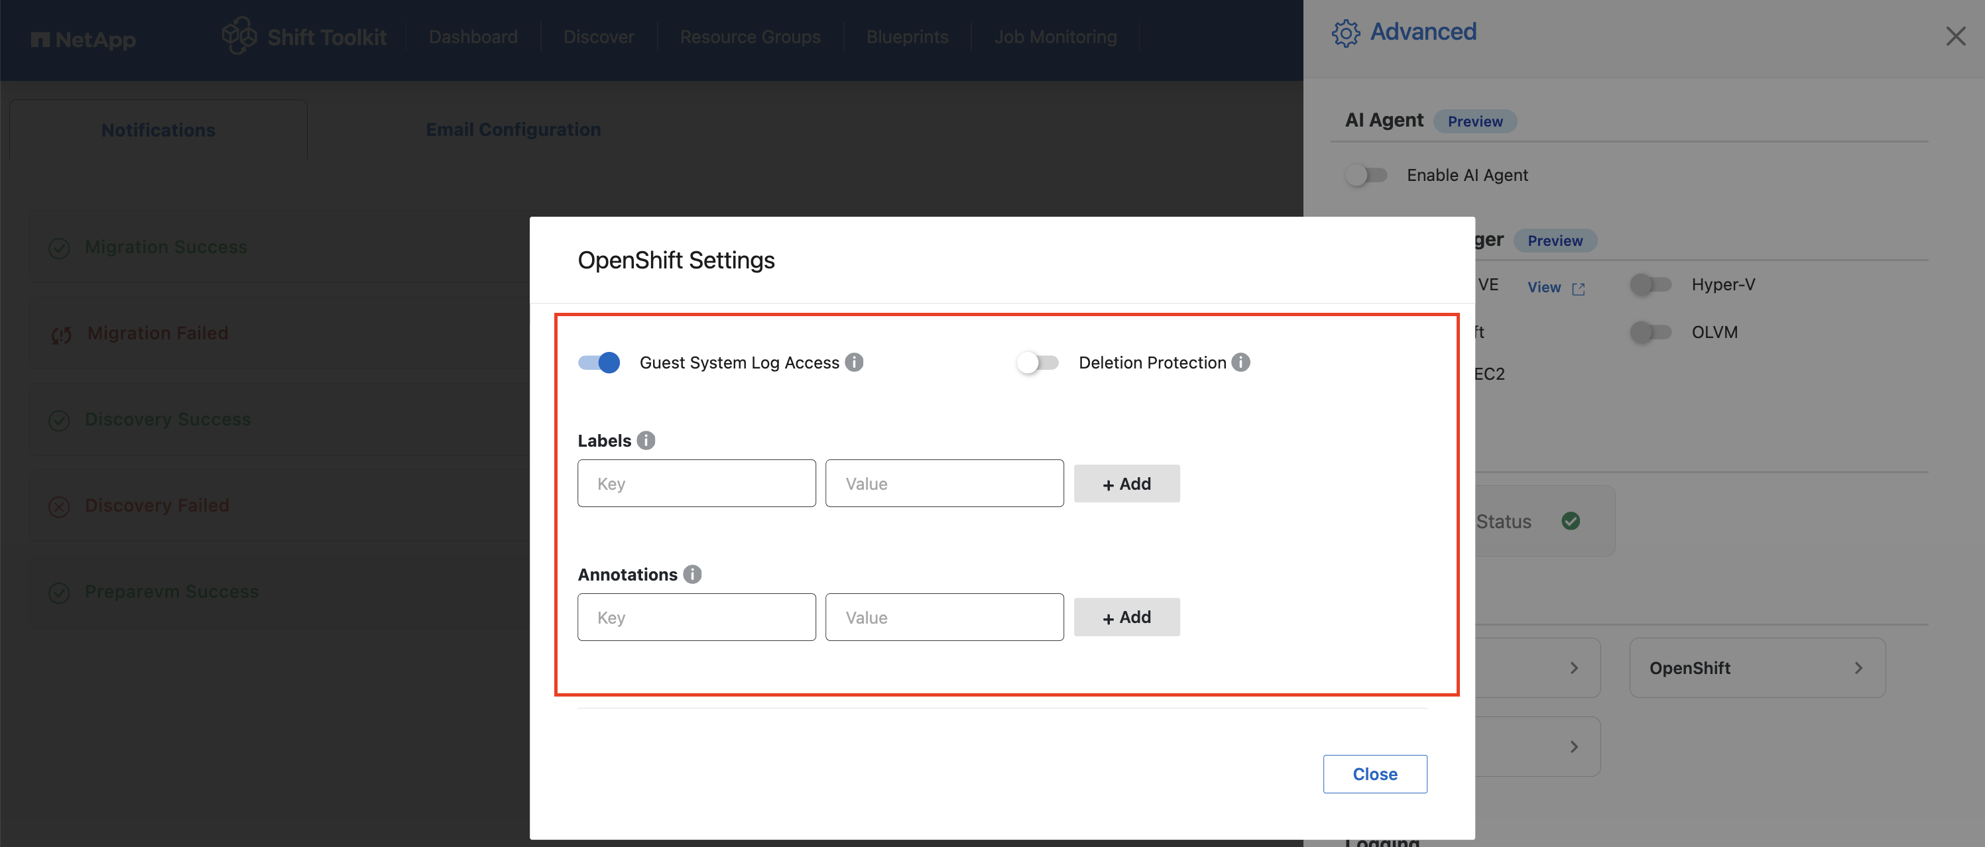Open Dashboard in the top navigation
Image resolution: width=1985 pixels, height=847 pixels.
(473, 36)
